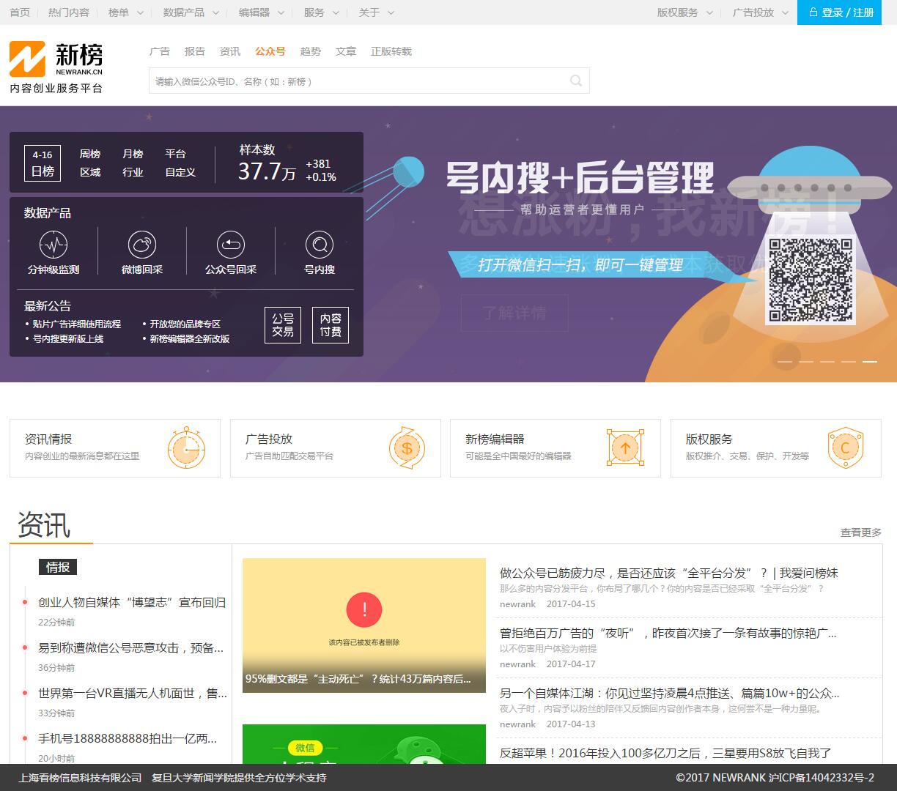Open thumbnail 95%删文都是“主动死亡”
Image resolution: width=897 pixels, height=791 pixels.
point(364,625)
